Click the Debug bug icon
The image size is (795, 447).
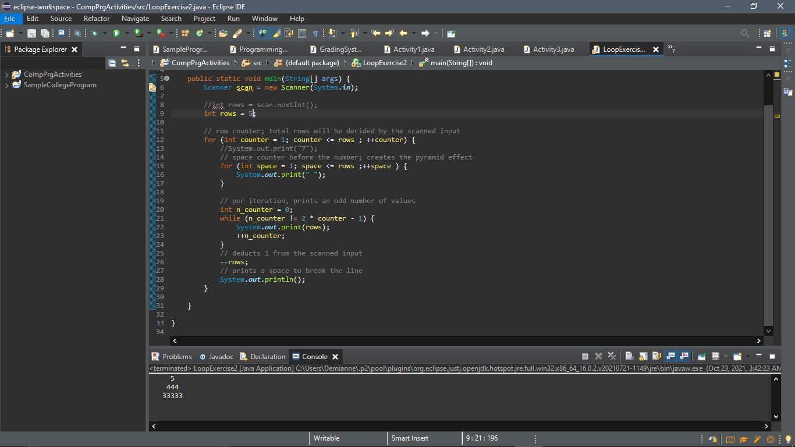(95, 34)
